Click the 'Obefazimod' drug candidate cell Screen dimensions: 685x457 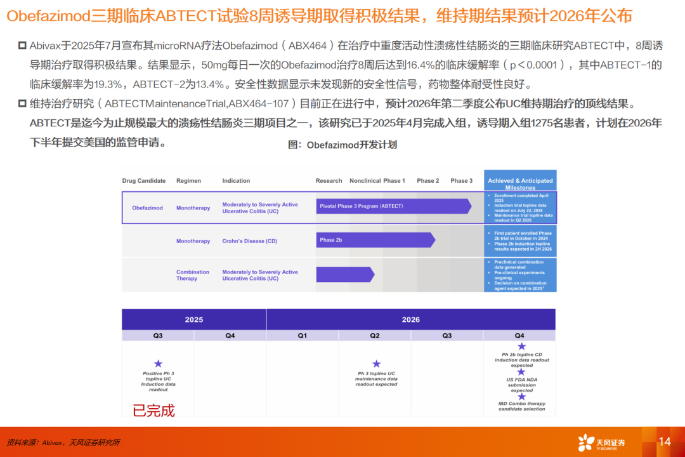pyautogui.click(x=147, y=208)
